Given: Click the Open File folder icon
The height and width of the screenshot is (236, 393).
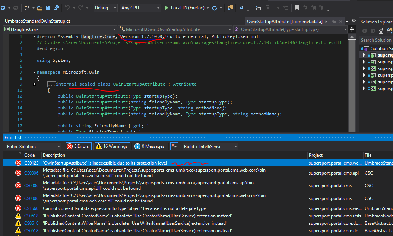Looking at the screenshot, I should point(39,8).
